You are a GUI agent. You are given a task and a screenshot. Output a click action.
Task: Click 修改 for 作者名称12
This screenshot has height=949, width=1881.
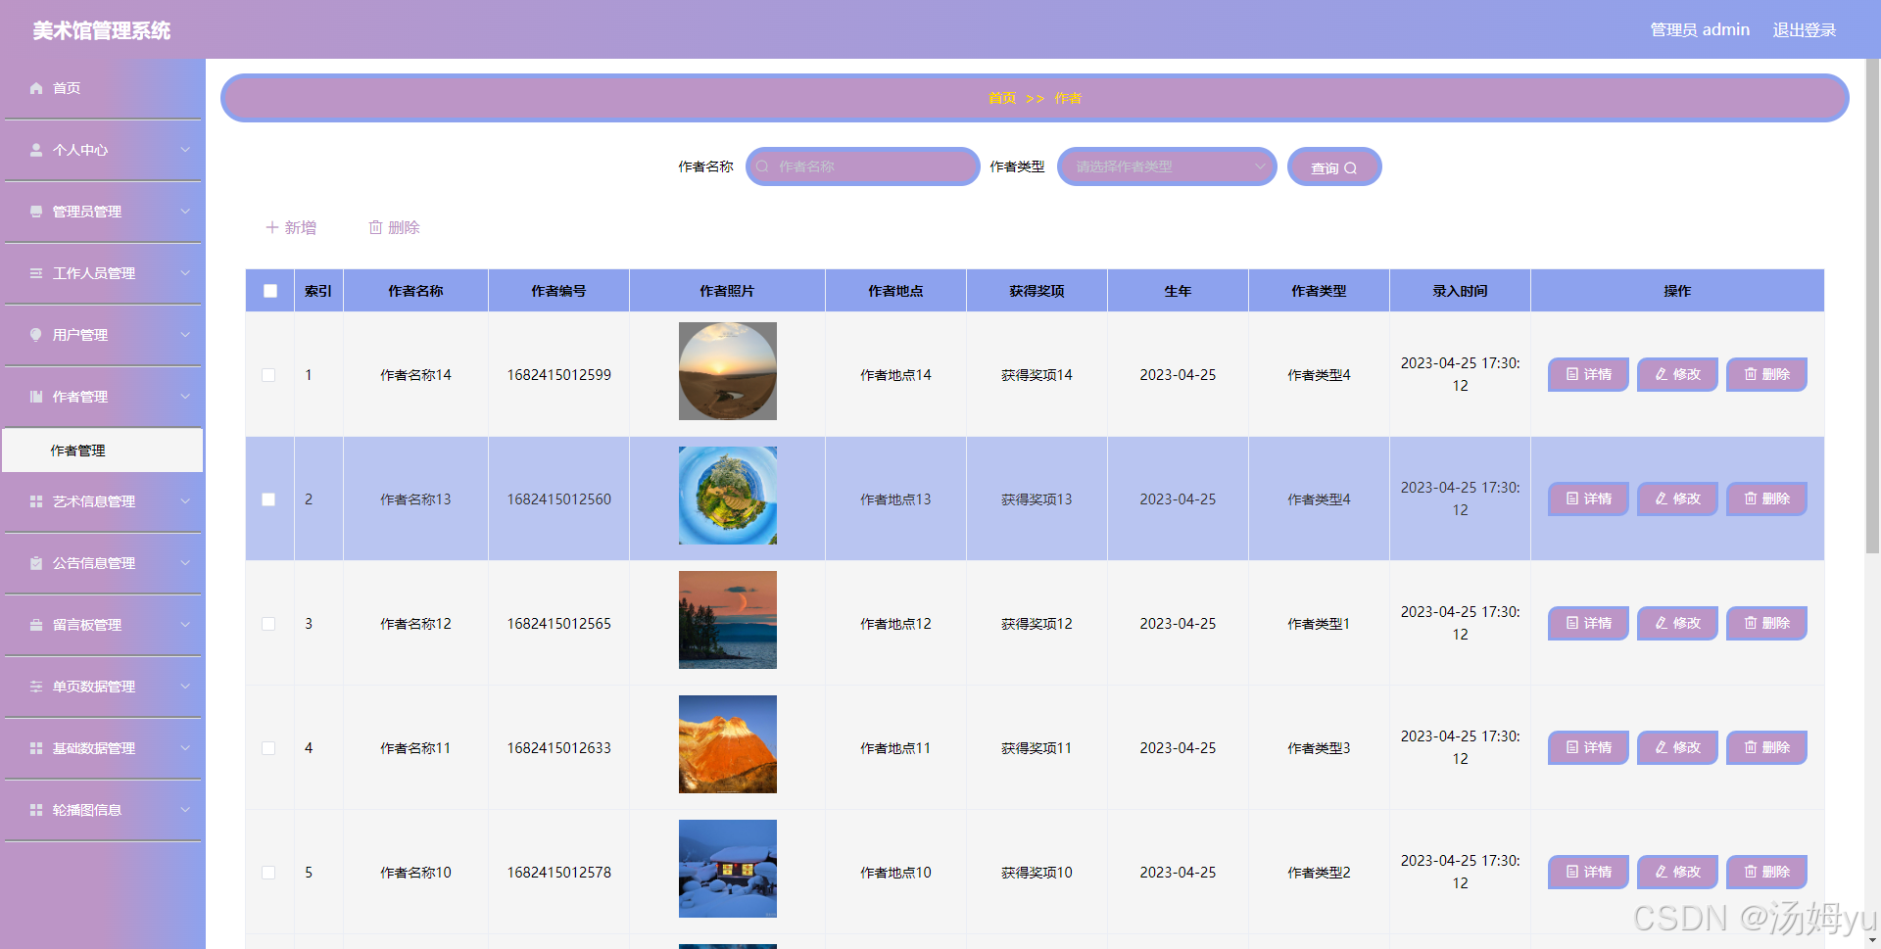tap(1677, 623)
